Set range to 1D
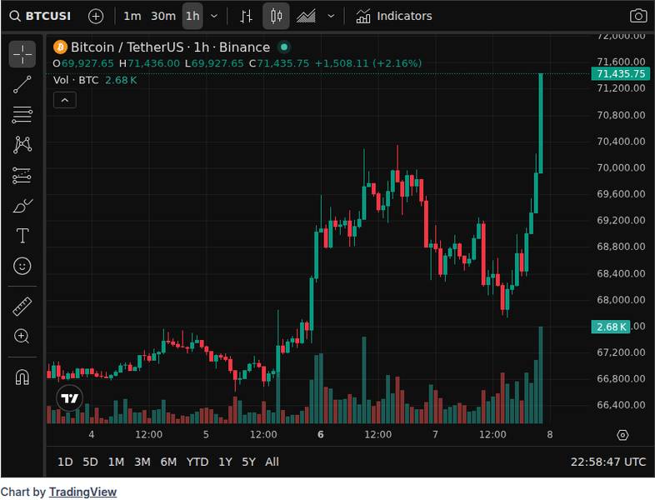The height and width of the screenshot is (500, 655). (x=65, y=462)
